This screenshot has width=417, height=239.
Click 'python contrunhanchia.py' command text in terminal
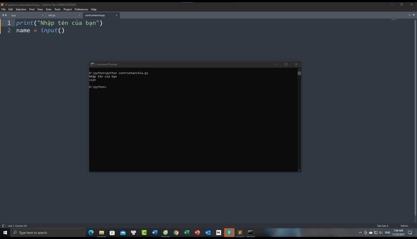127,73
